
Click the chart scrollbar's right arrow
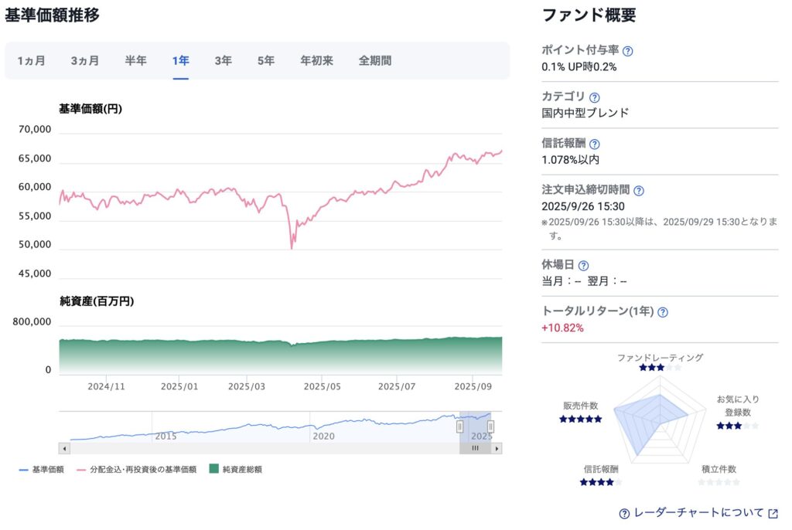(x=497, y=448)
